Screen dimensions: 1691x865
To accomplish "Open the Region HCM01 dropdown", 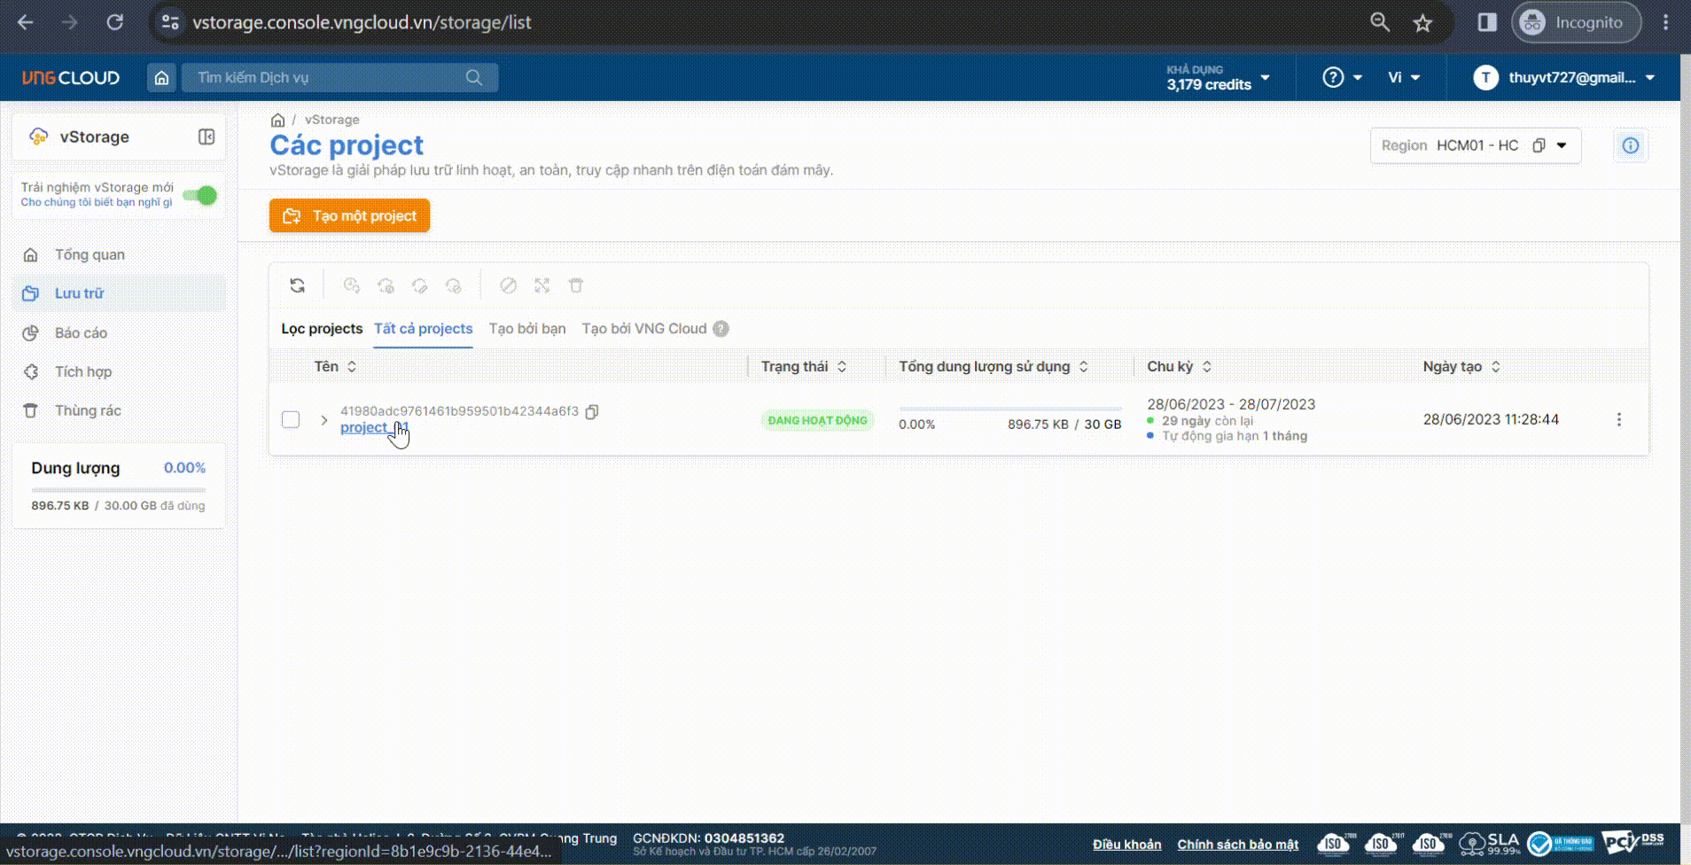I will [1562, 145].
